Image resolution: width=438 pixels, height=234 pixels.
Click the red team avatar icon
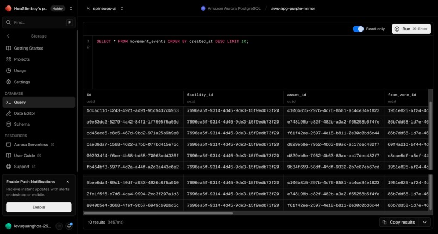pos(8,9)
